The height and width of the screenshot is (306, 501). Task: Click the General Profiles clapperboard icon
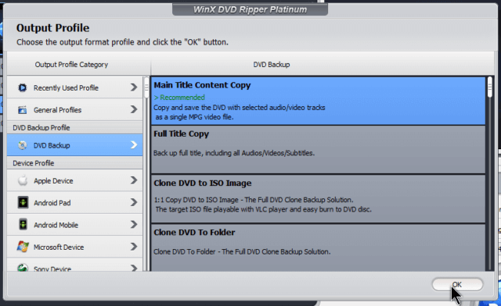tap(23, 109)
